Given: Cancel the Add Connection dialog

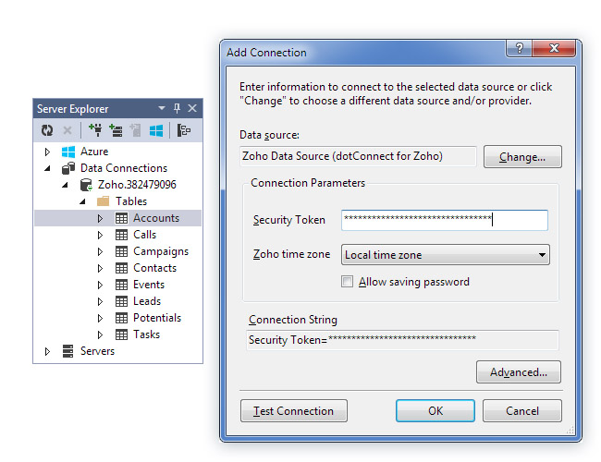Looking at the screenshot, I should click(x=522, y=411).
